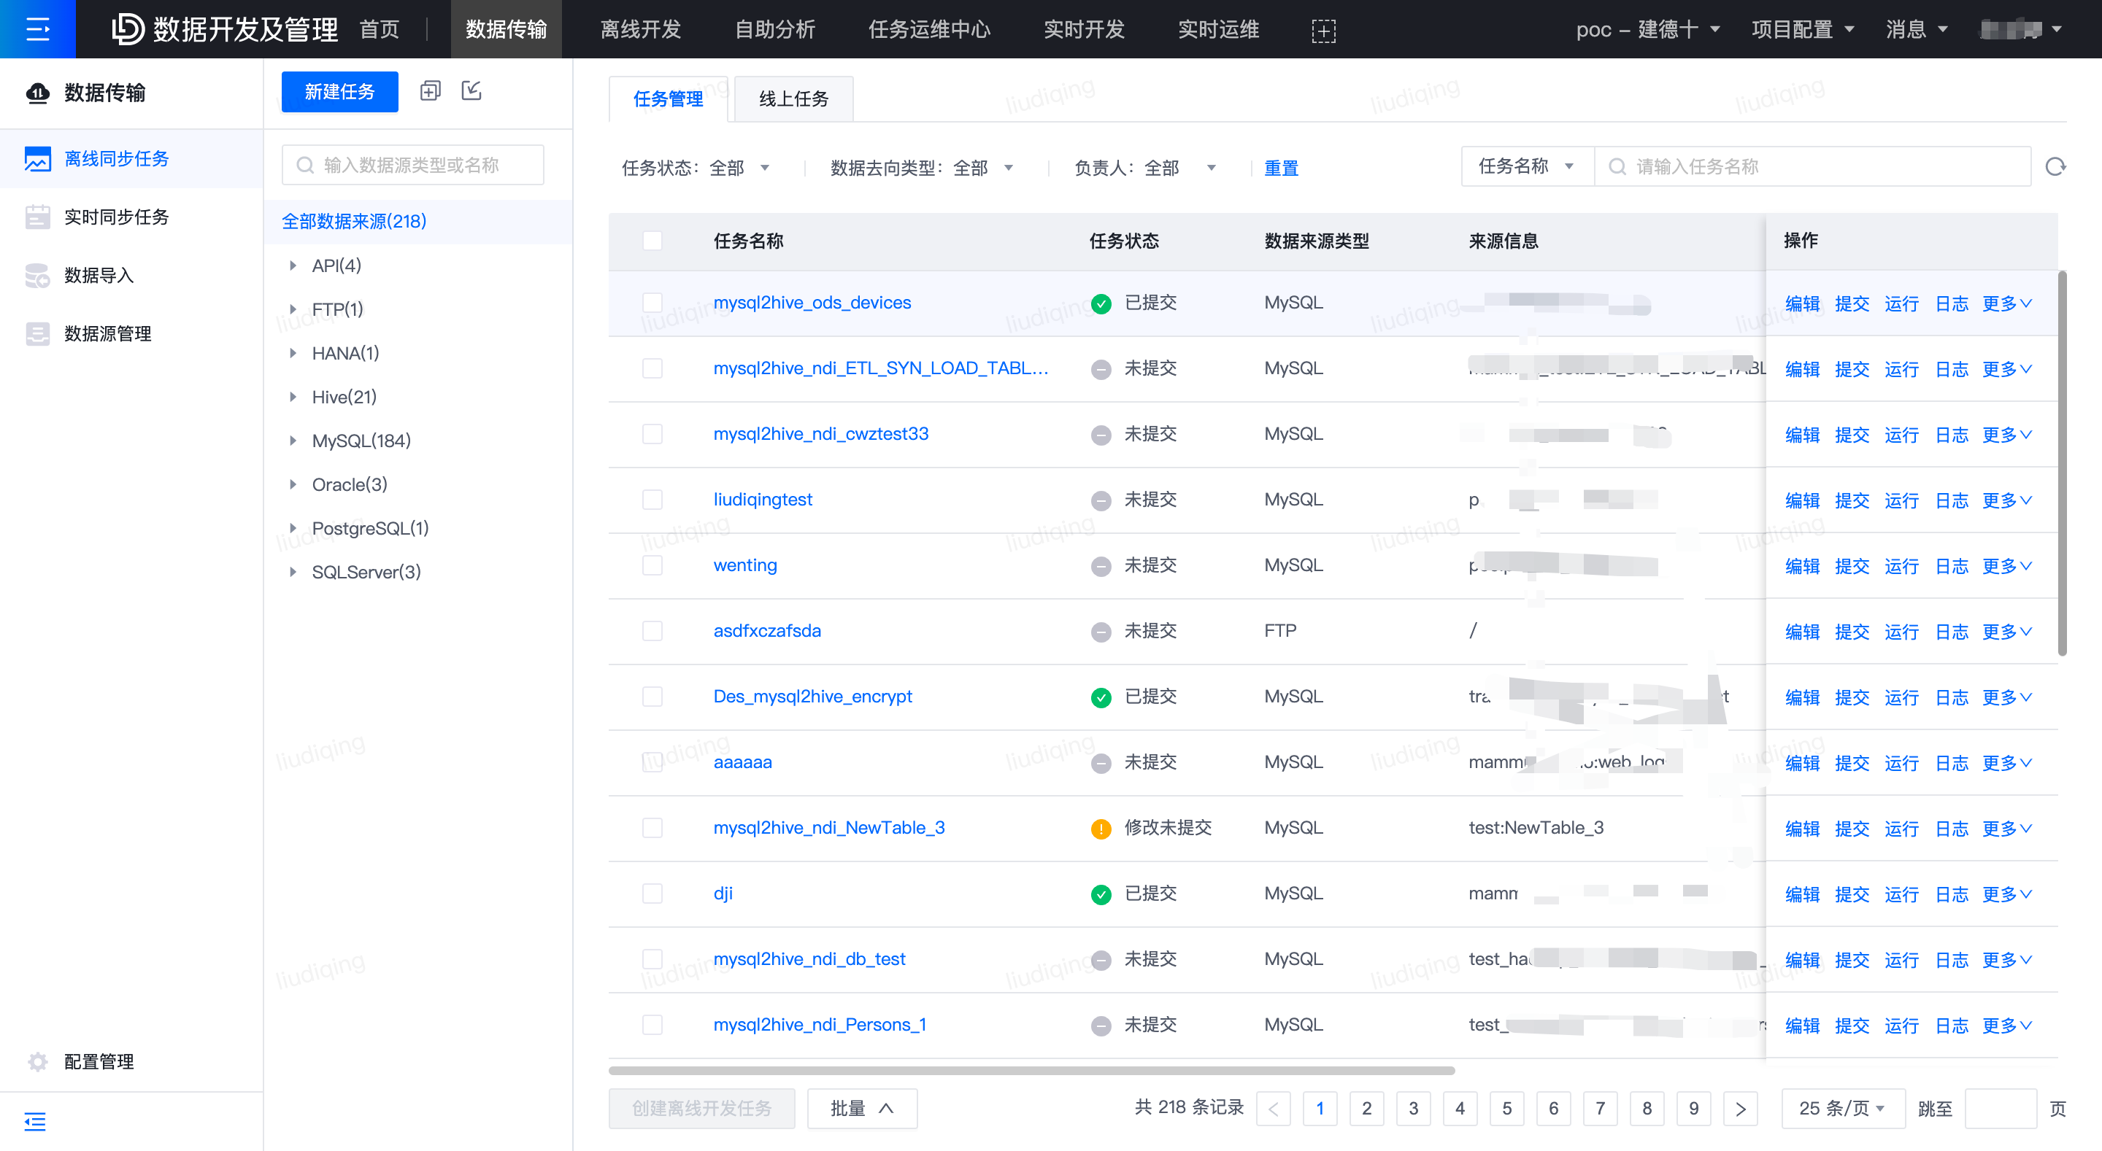Select 实时同步任务 in the sidebar
The height and width of the screenshot is (1151, 2102).
pos(117,216)
